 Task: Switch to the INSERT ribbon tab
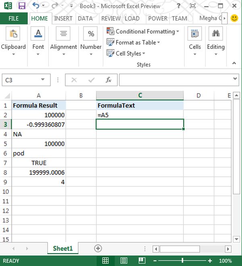click(x=63, y=18)
